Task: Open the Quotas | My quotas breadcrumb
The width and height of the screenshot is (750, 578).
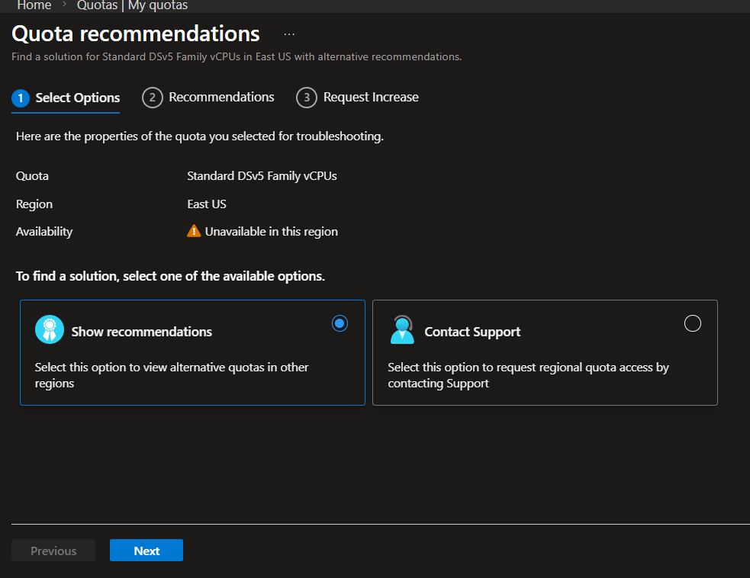Action: [132, 5]
